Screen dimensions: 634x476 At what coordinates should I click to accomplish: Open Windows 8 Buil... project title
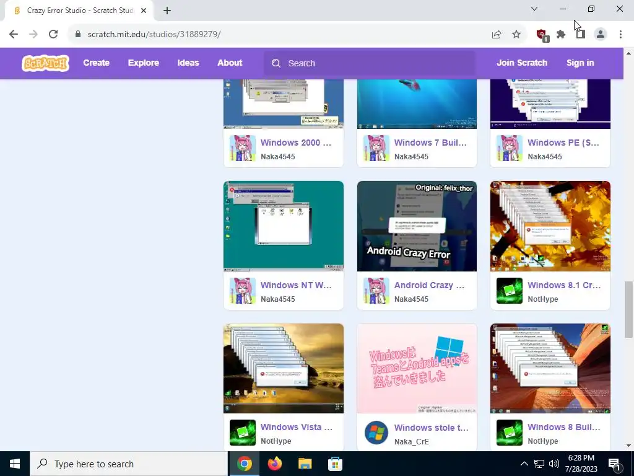(563, 427)
